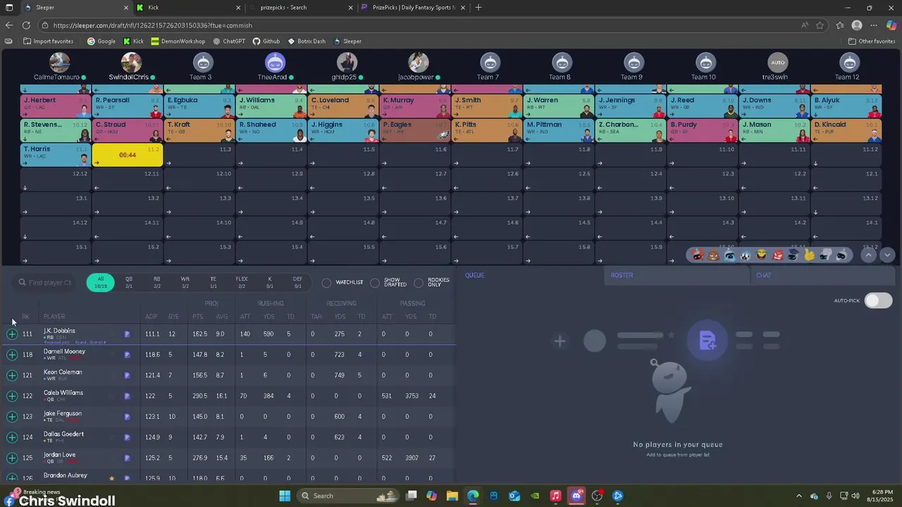Image resolution: width=902 pixels, height=507 pixels.
Task: Open jacobpower team avatar
Action: pos(419,62)
